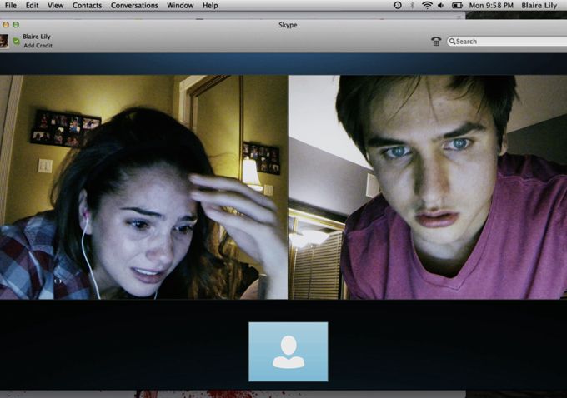Focus the Skype Search field
Viewport: 567px width, 398px height.
click(507, 41)
